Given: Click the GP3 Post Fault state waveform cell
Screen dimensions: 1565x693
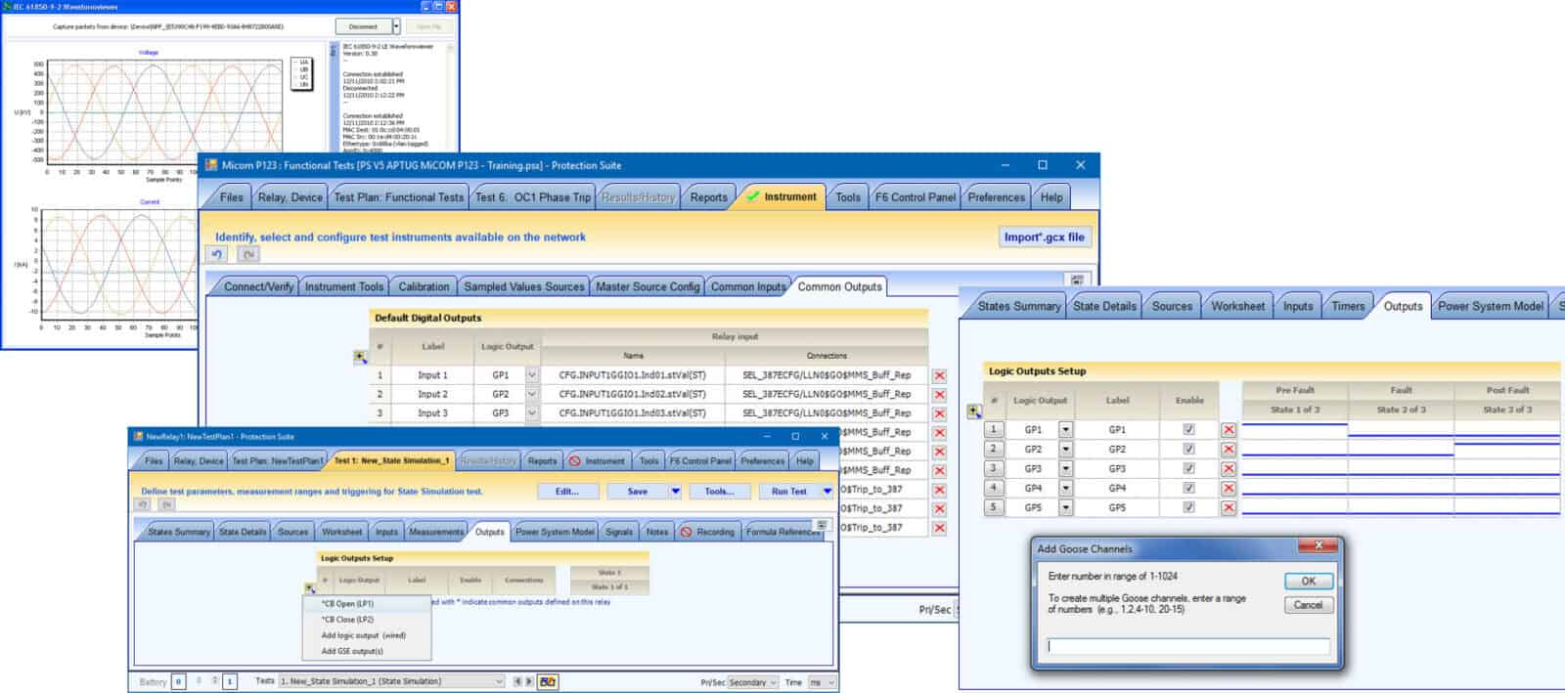Looking at the screenshot, I should click(x=1507, y=469).
